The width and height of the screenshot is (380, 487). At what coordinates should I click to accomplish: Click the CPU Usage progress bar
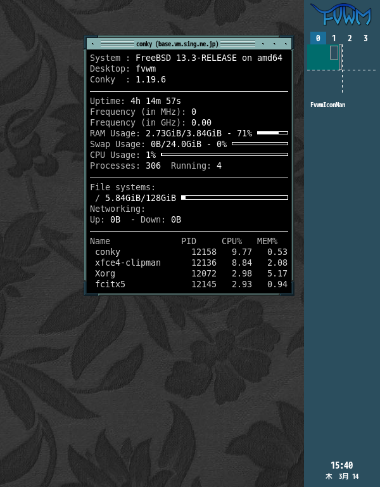click(224, 154)
